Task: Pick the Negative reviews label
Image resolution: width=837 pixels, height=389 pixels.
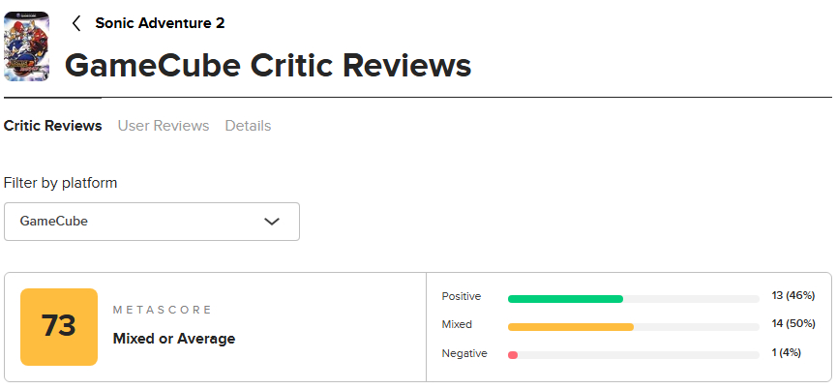Action: tap(464, 353)
